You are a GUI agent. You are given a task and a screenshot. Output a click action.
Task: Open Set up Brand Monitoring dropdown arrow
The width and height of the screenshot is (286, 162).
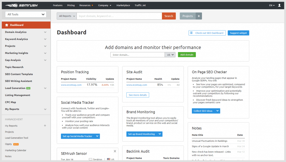coord(160,134)
